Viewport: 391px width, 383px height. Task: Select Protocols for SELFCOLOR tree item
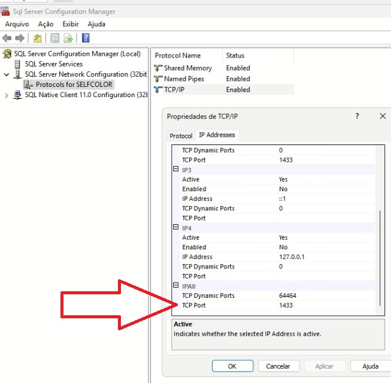pos(74,85)
